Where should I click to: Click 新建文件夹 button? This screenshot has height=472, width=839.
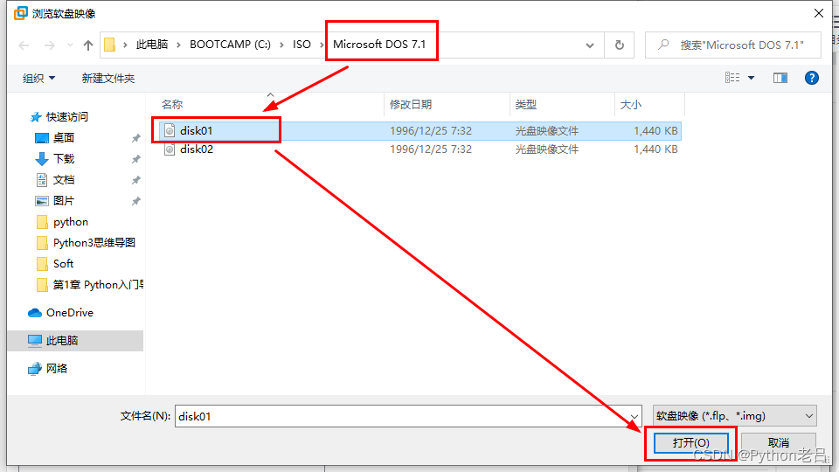pos(108,78)
